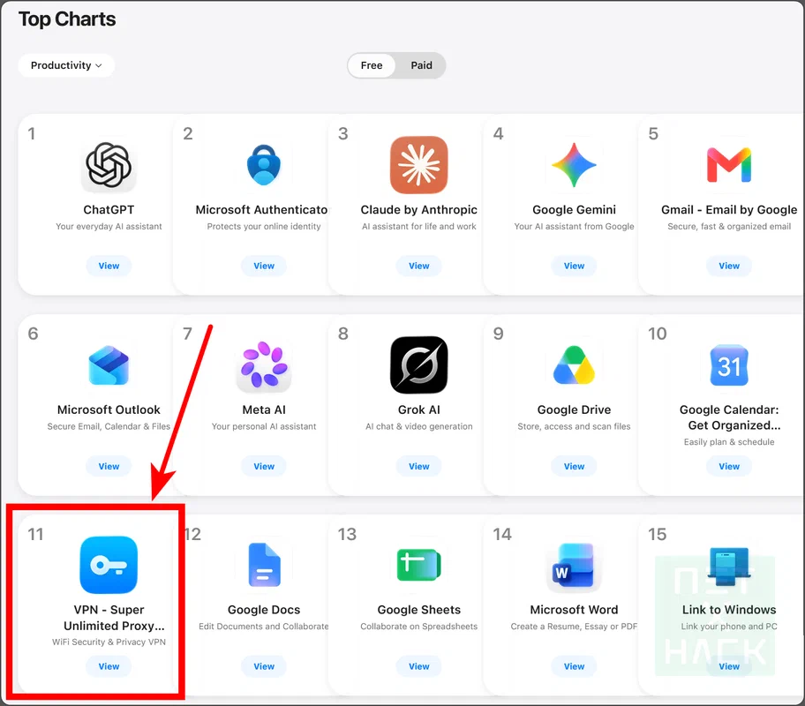
Task: Click View under Link to Windows
Action: point(729,666)
